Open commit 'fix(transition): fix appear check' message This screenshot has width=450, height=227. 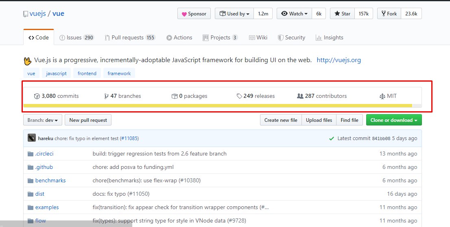coord(181,207)
